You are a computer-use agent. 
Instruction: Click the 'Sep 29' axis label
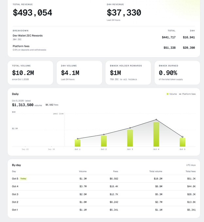pos(25,149)
